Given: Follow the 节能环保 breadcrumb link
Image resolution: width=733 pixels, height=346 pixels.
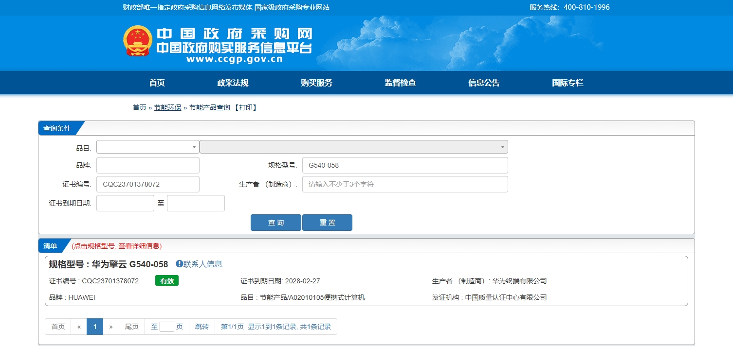Looking at the screenshot, I should (168, 107).
